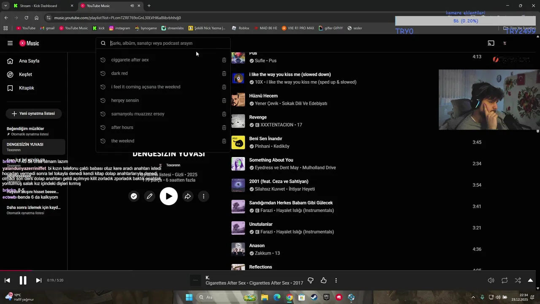Viewport: 540px width, 304px height.
Task: Open the now-playing song options menu
Action: point(336,280)
